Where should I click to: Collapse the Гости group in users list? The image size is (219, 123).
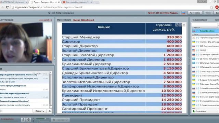pyautogui.click(x=193, y=34)
